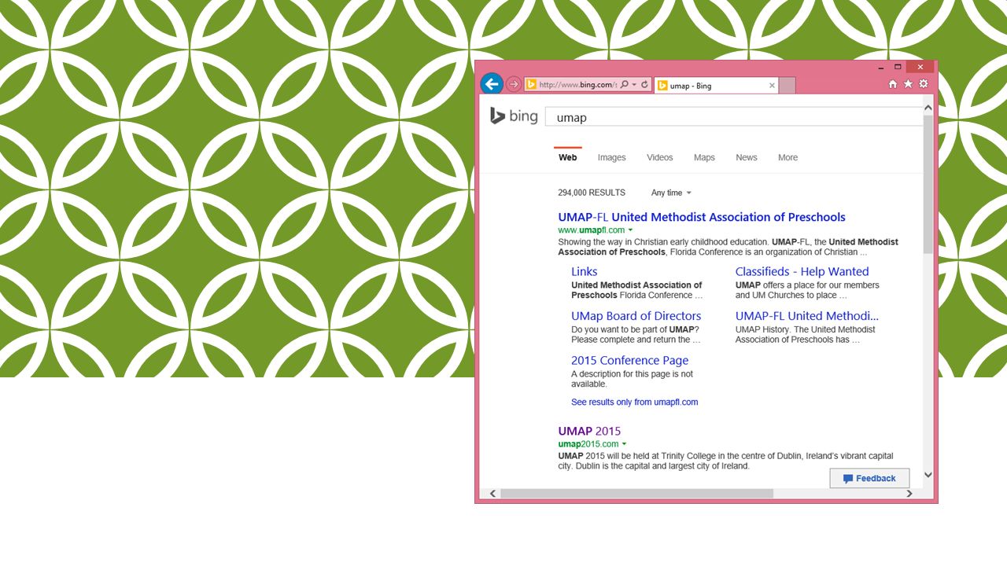1007x566 pixels.
Task: Open '2015 Conference Page' sublink
Action: click(630, 361)
